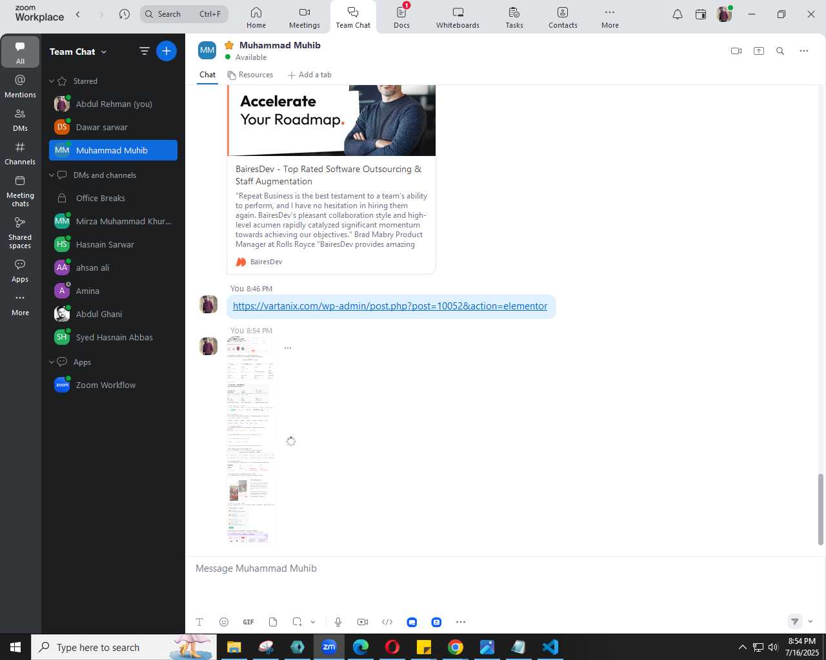Click the blue new chat plus button

[166, 51]
